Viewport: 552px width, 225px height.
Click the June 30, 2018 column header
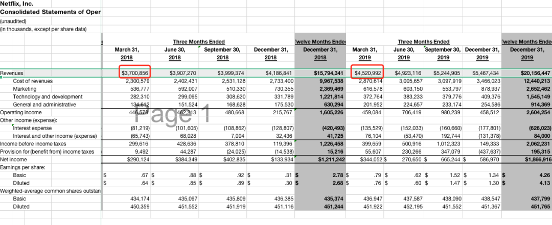pos(175,54)
